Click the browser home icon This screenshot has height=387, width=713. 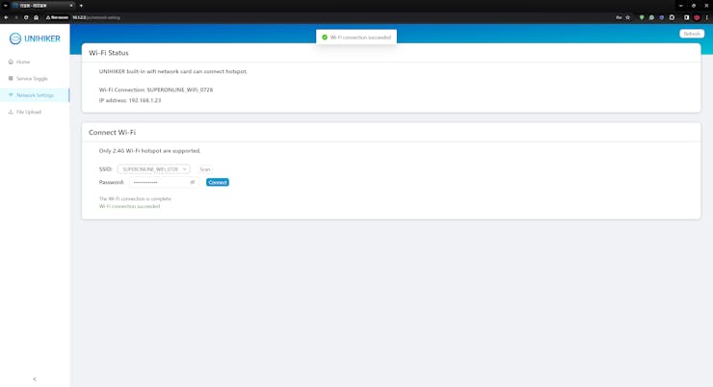(36, 17)
